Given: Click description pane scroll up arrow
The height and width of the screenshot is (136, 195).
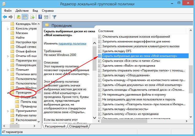Looking at the screenshot, I should tap(94, 43).
